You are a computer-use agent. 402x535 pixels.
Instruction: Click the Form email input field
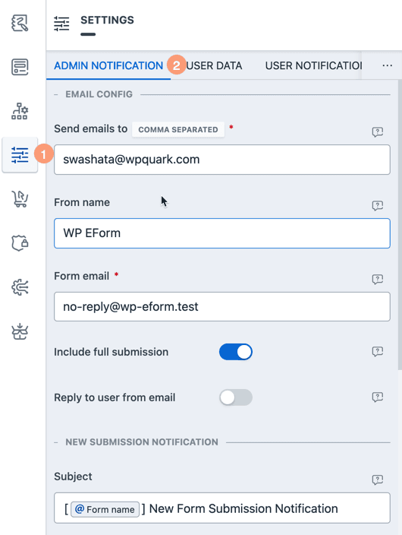pos(222,306)
